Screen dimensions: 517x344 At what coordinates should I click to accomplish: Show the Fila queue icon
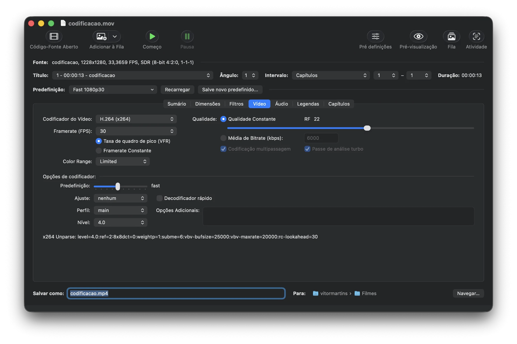pos(451,36)
